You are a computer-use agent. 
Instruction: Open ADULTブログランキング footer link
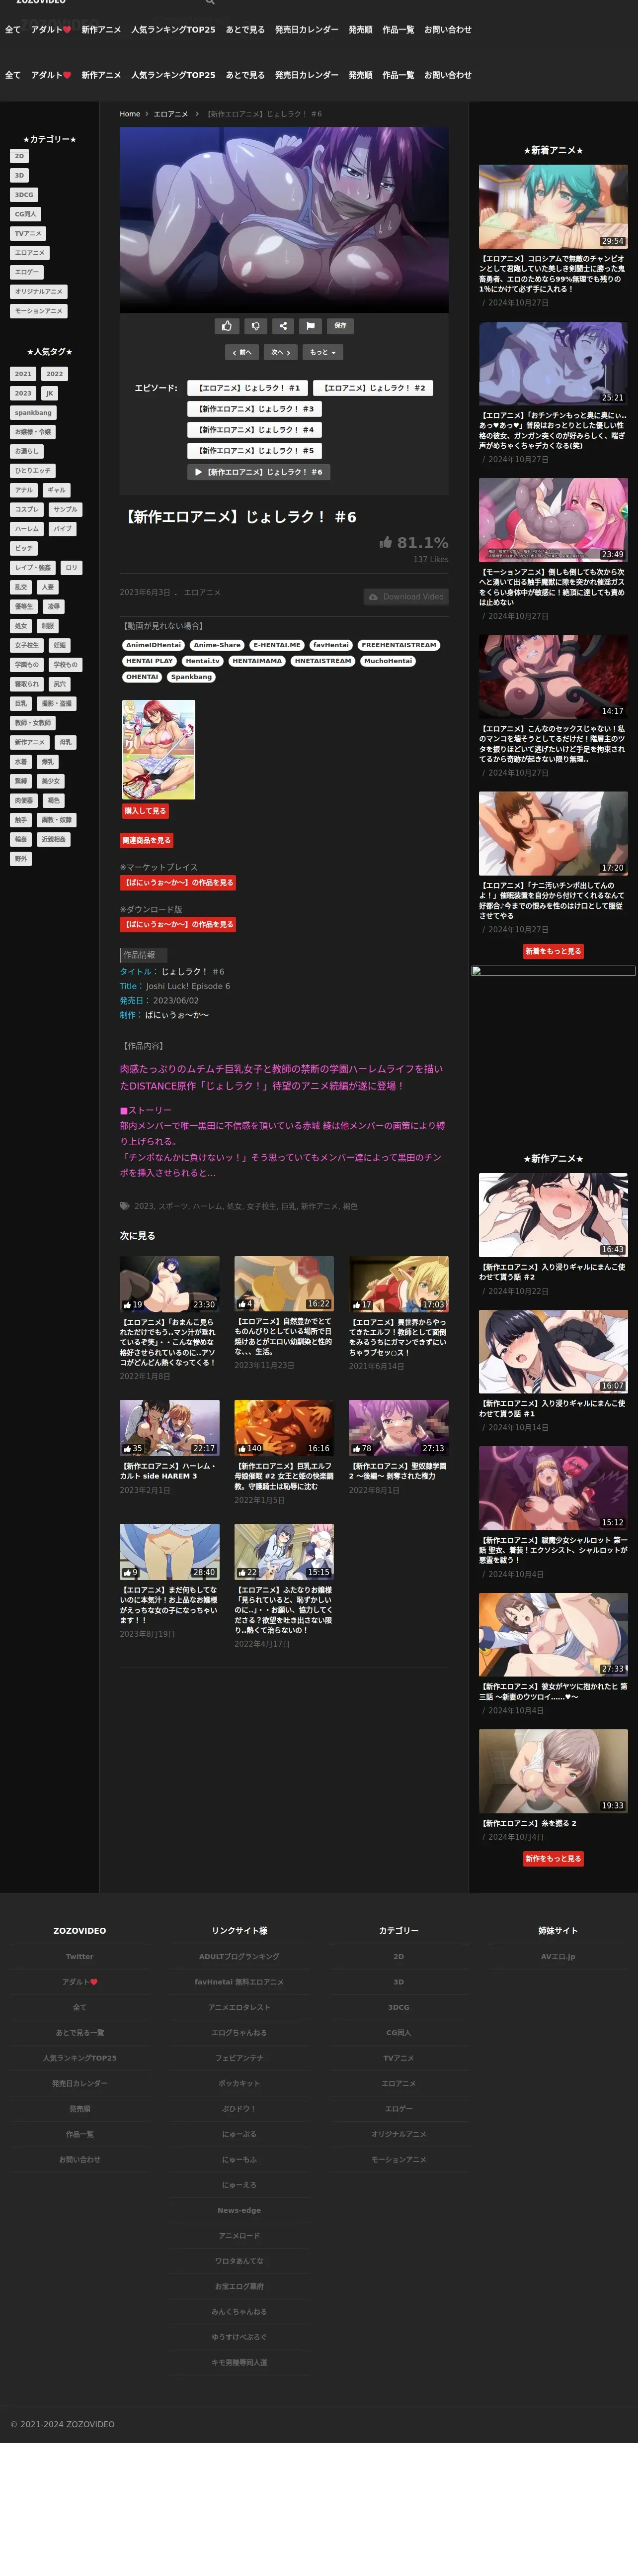239,1957
